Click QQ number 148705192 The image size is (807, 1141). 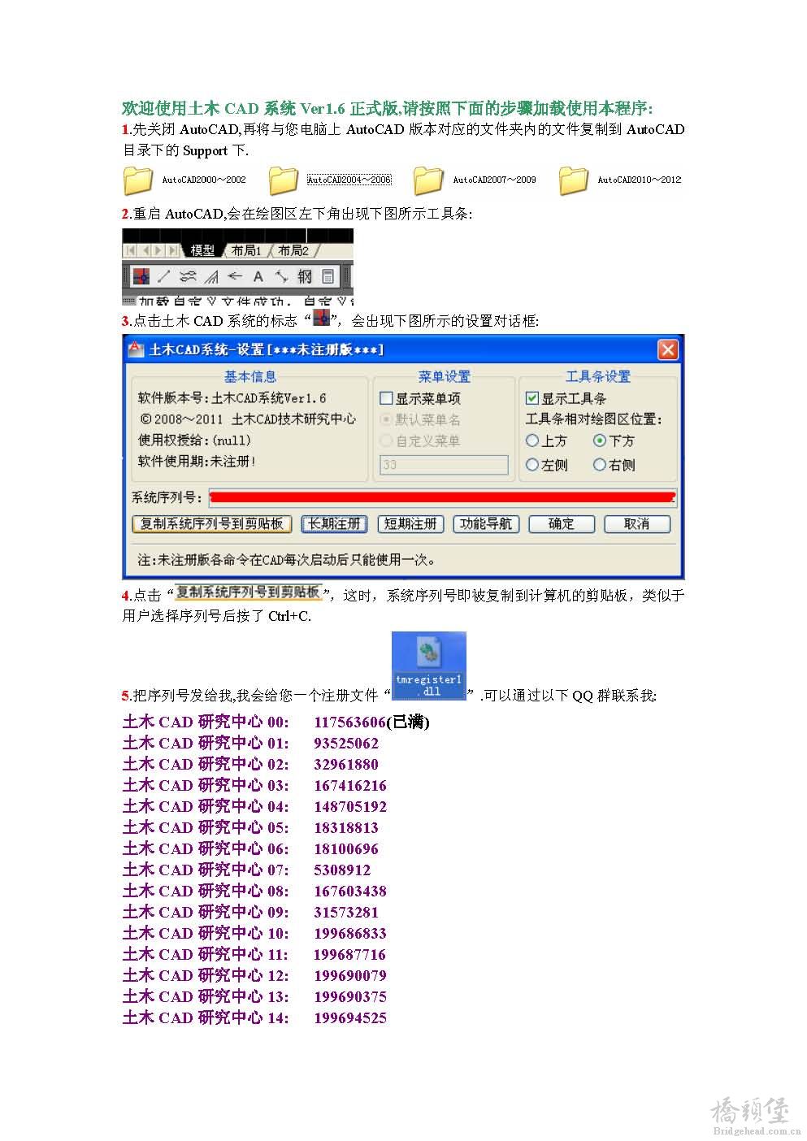(350, 806)
